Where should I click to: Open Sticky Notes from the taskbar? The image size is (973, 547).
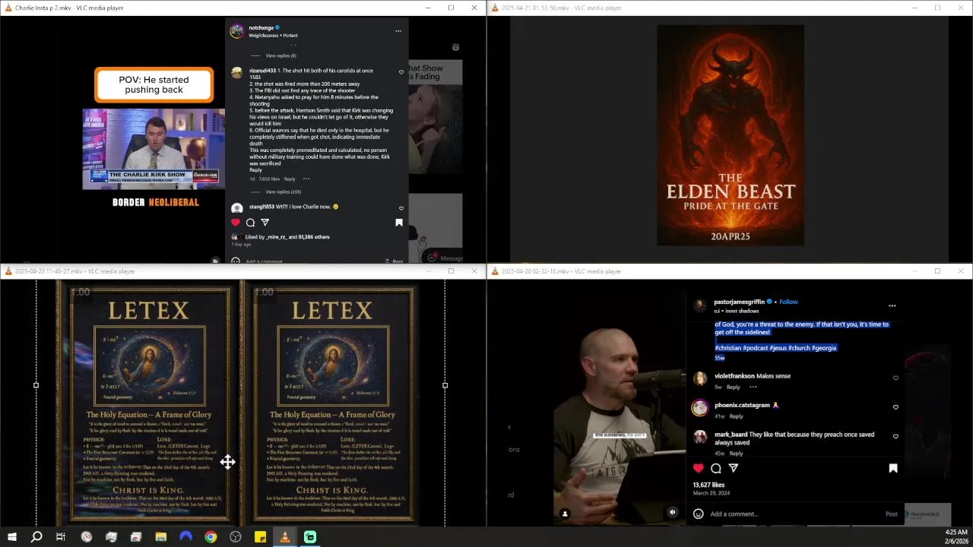(260, 537)
